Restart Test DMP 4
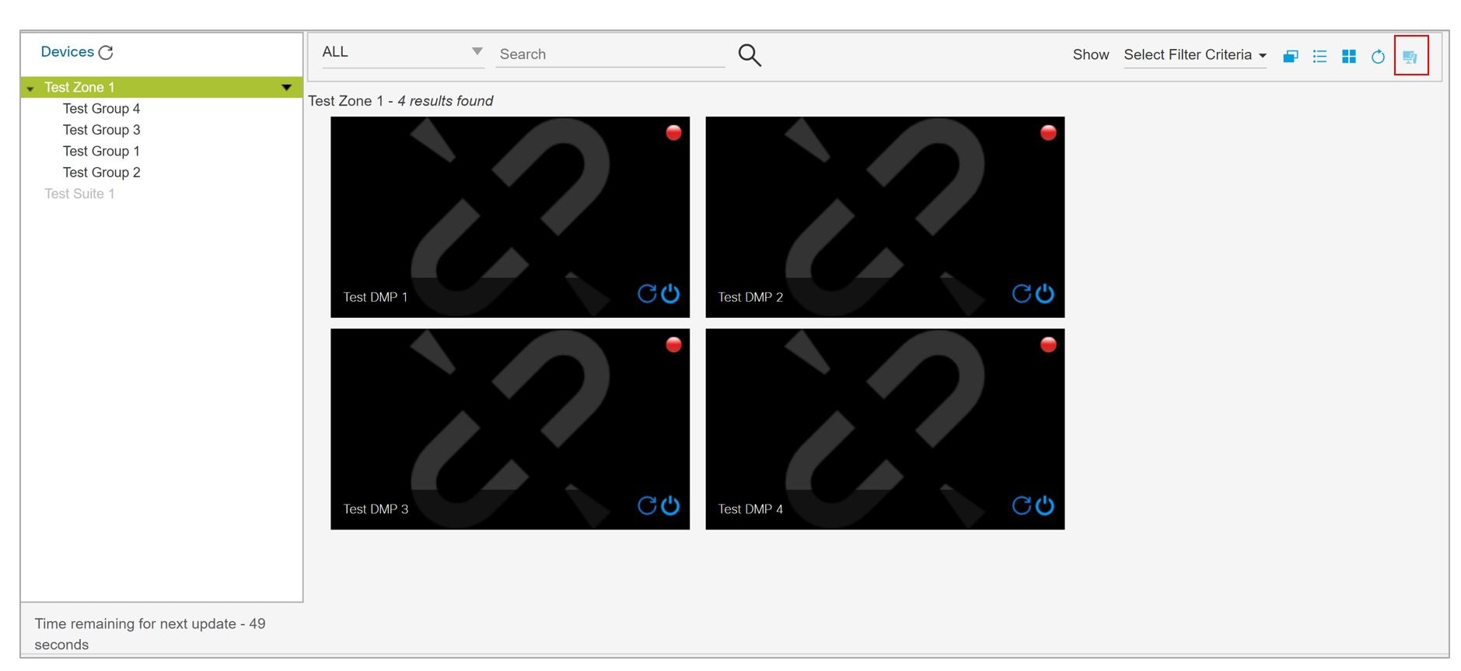This screenshot has width=1461, height=671. pyautogui.click(x=1022, y=505)
